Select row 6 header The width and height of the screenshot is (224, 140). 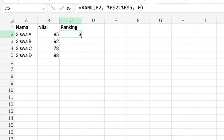(8, 62)
